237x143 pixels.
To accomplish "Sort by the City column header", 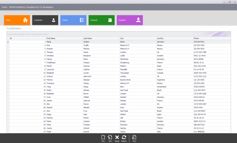I will pos(138,38).
